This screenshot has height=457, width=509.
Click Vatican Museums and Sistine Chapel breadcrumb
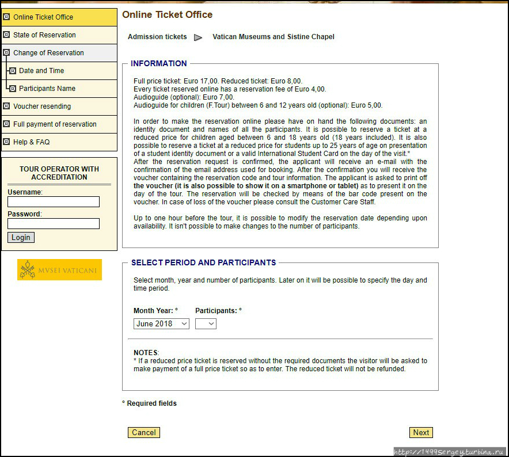tap(274, 37)
